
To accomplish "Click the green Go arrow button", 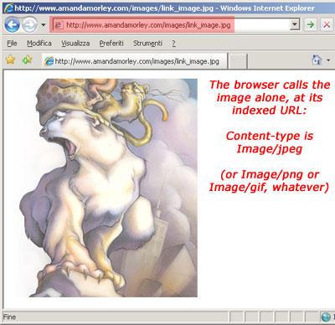I will pos(311,25).
